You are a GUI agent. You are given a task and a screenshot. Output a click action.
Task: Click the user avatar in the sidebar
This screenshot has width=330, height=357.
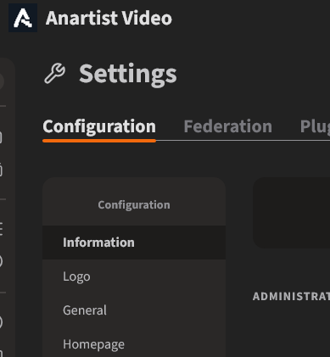tap(2, 81)
